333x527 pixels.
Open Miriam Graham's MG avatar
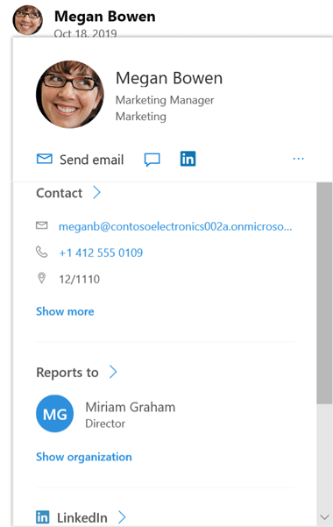click(55, 413)
